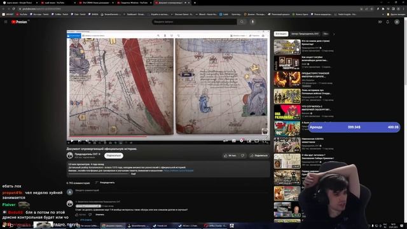Switch to miniplayer mode
Viewport: 407px width, 229px height.
[x=249, y=141]
